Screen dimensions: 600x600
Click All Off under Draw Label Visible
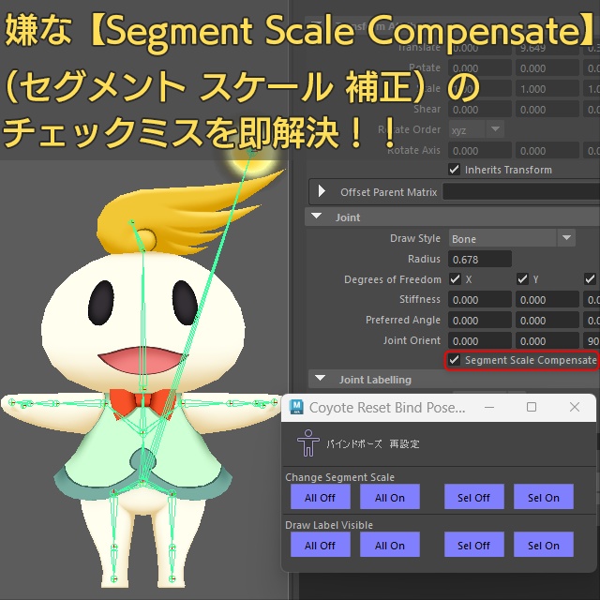point(321,545)
